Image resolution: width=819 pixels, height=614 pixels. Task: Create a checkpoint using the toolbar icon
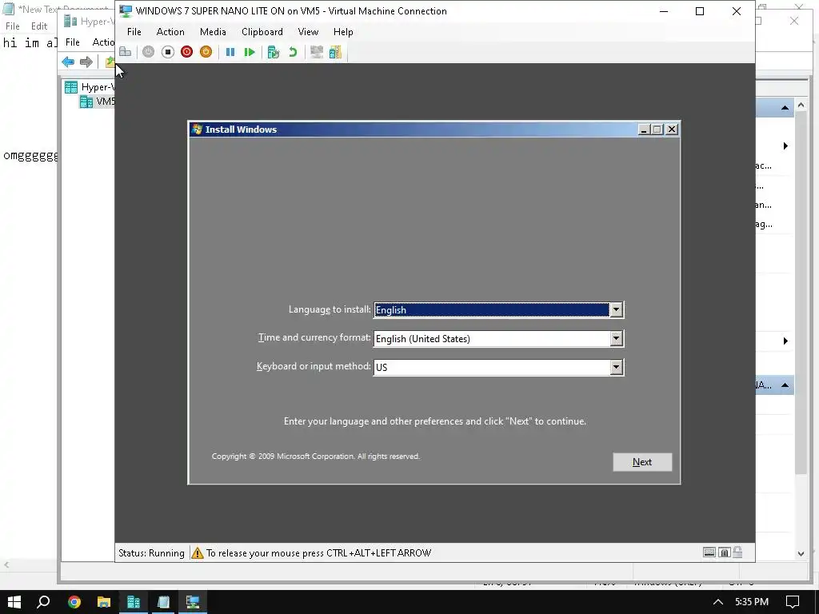[x=274, y=52]
